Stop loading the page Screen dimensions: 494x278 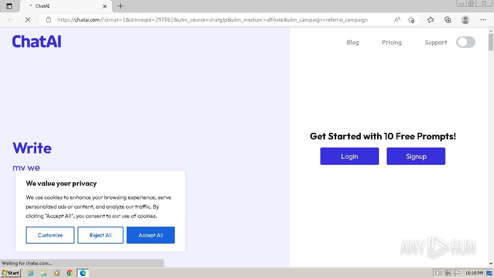click(x=27, y=20)
